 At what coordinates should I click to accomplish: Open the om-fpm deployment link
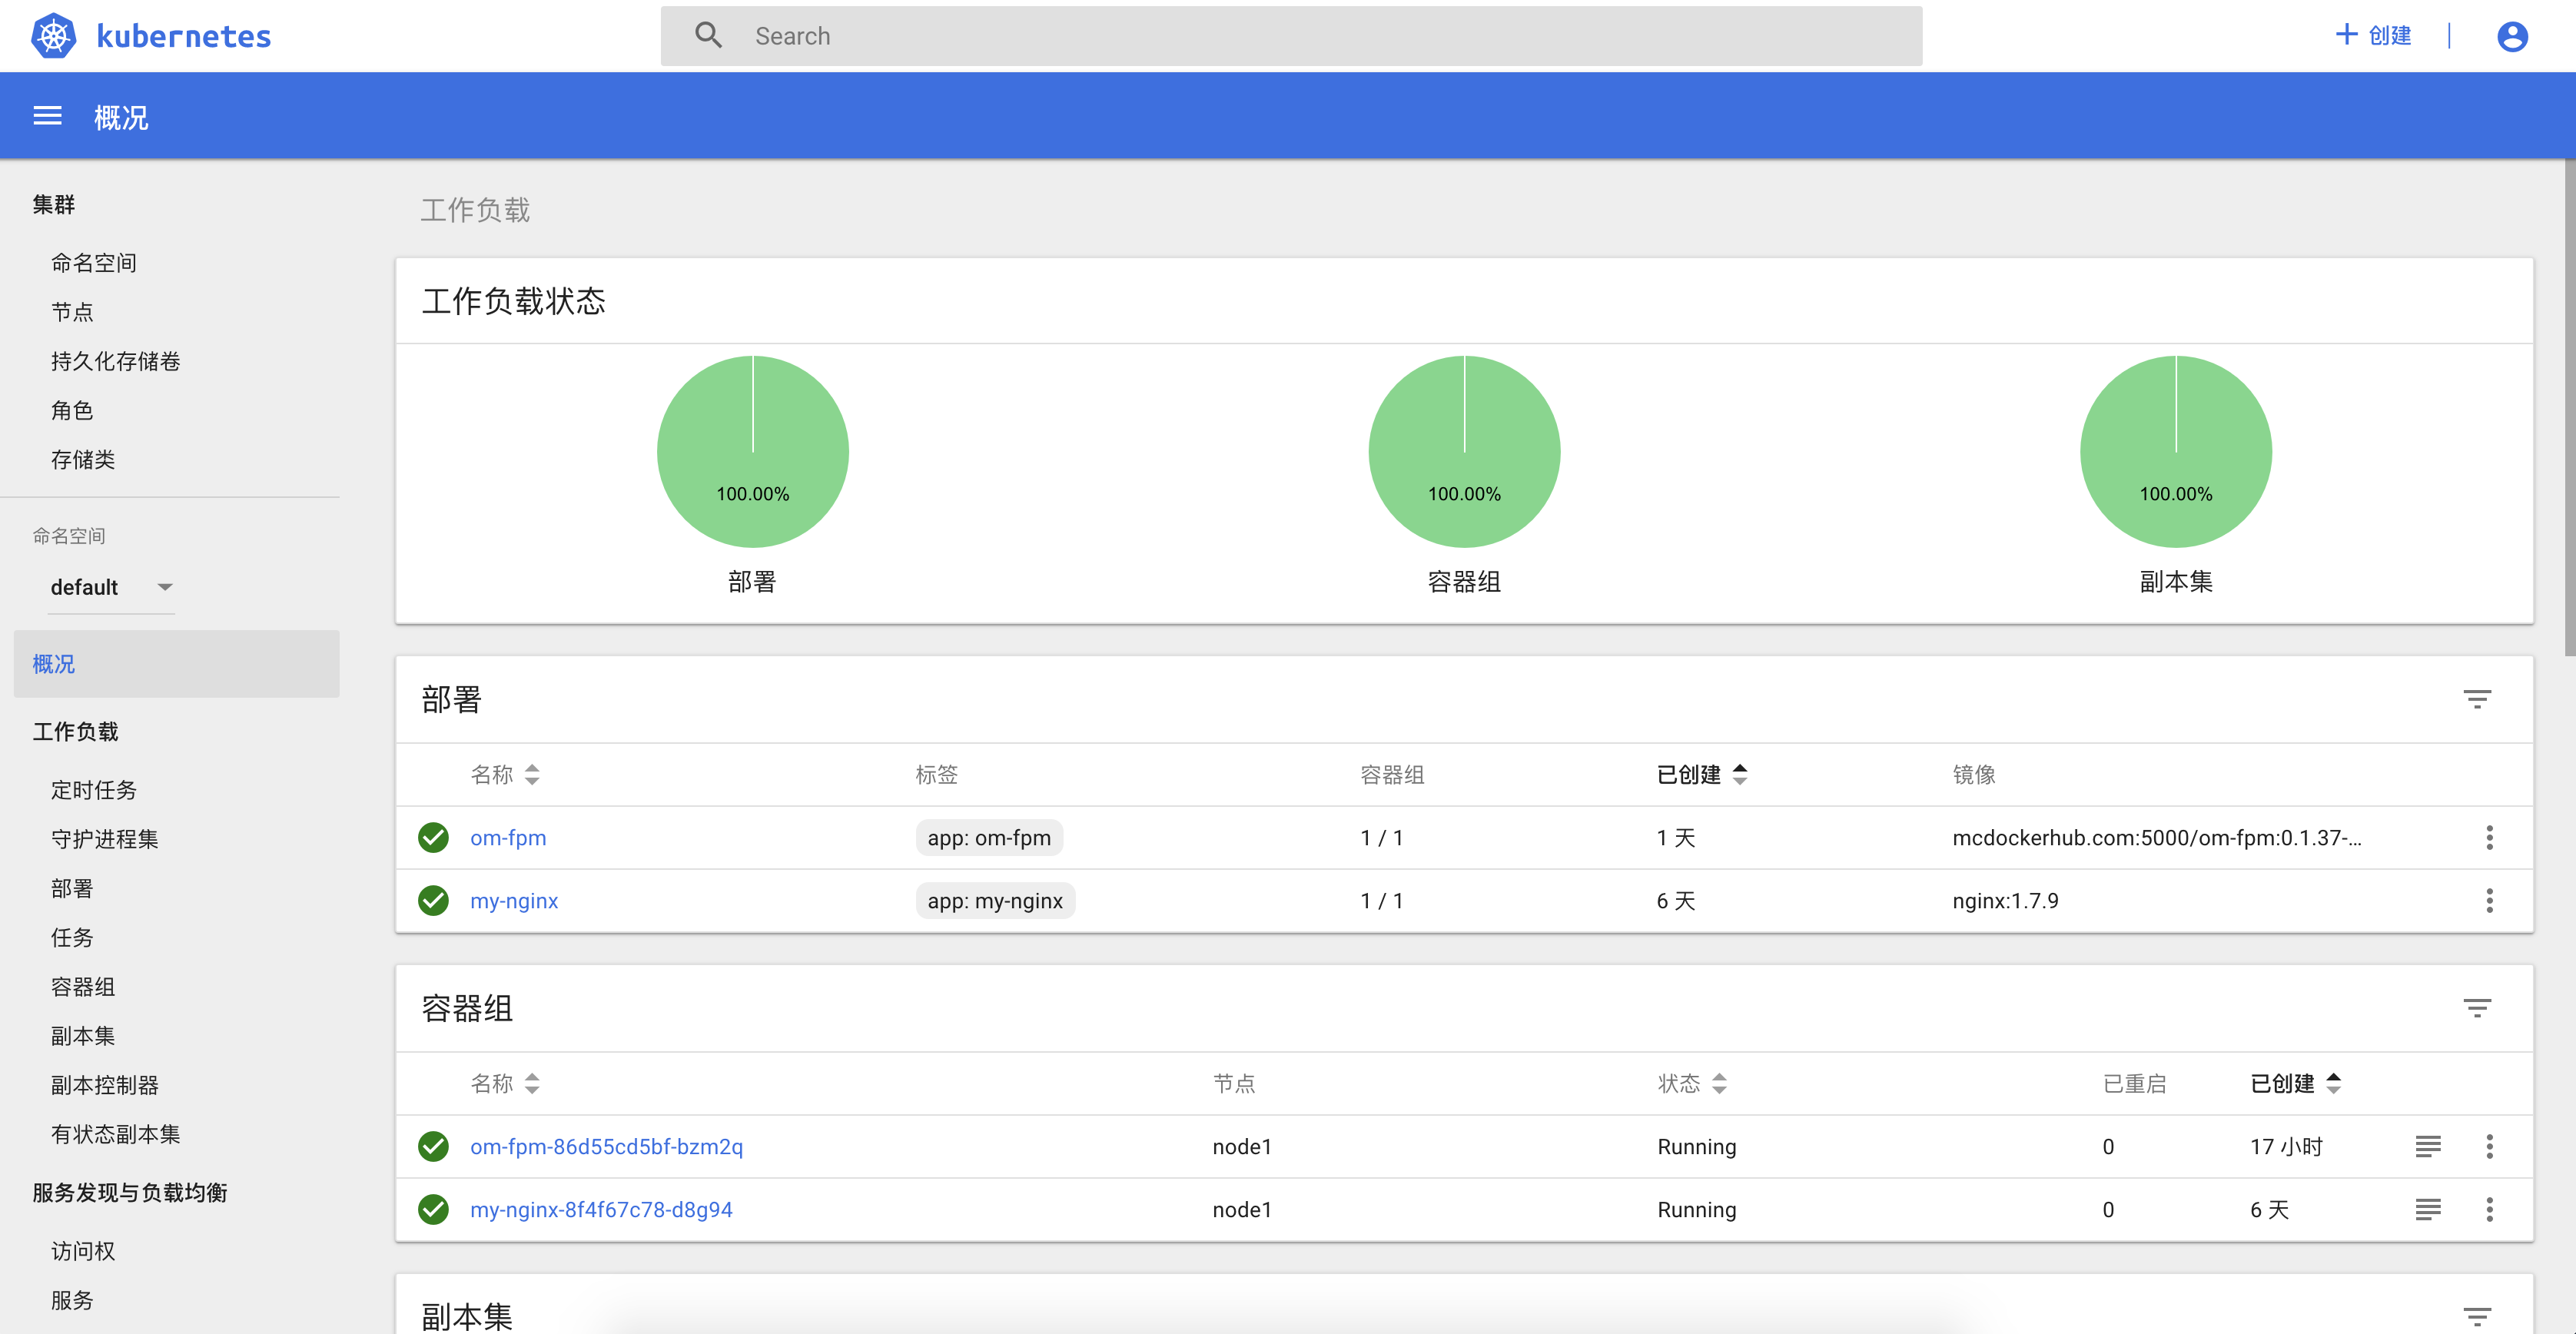(508, 837)
